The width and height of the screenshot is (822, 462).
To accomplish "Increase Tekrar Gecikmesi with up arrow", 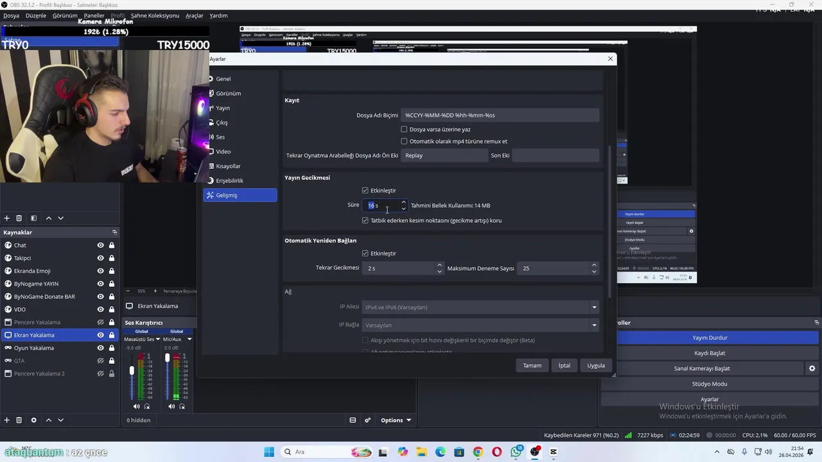I will coord(439,265).
